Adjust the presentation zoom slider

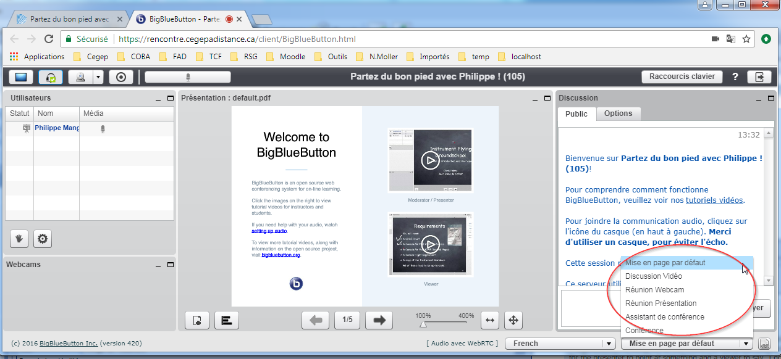click(x=423, y=324)
